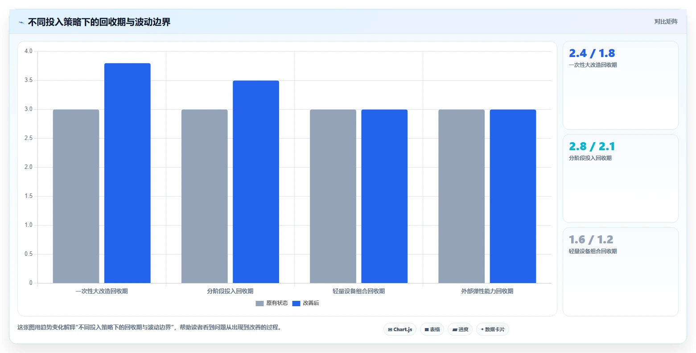Screen dimensions: 696x353
Task: Select the 表格 tag pill
Action: pyautogui.click(x=432, y=329)
